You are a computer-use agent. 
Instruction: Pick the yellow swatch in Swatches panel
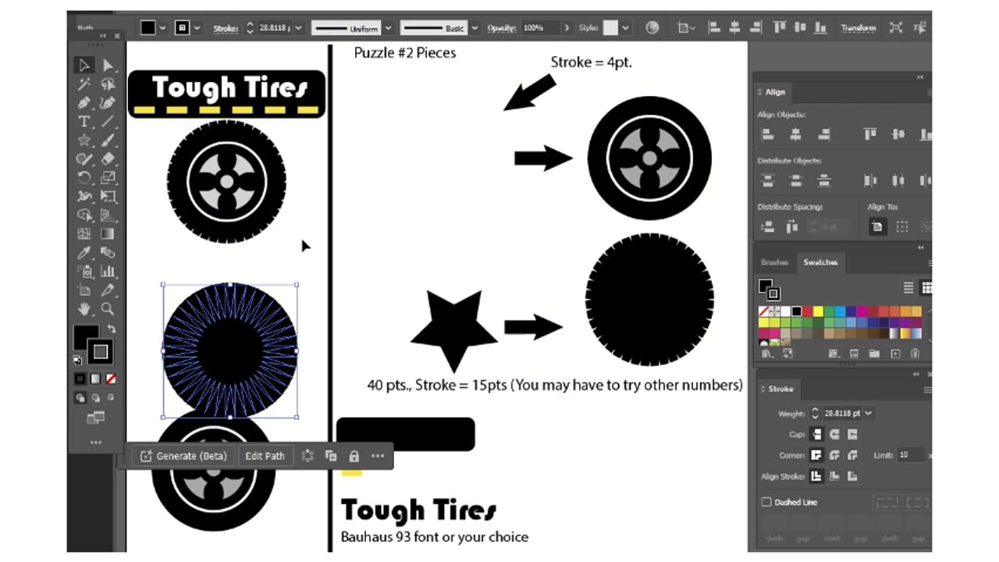coord(818,311)
